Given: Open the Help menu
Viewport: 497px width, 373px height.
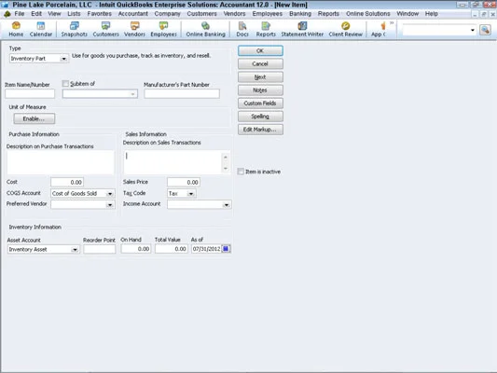Looking at the screenshot, I should tap(432, 14).
